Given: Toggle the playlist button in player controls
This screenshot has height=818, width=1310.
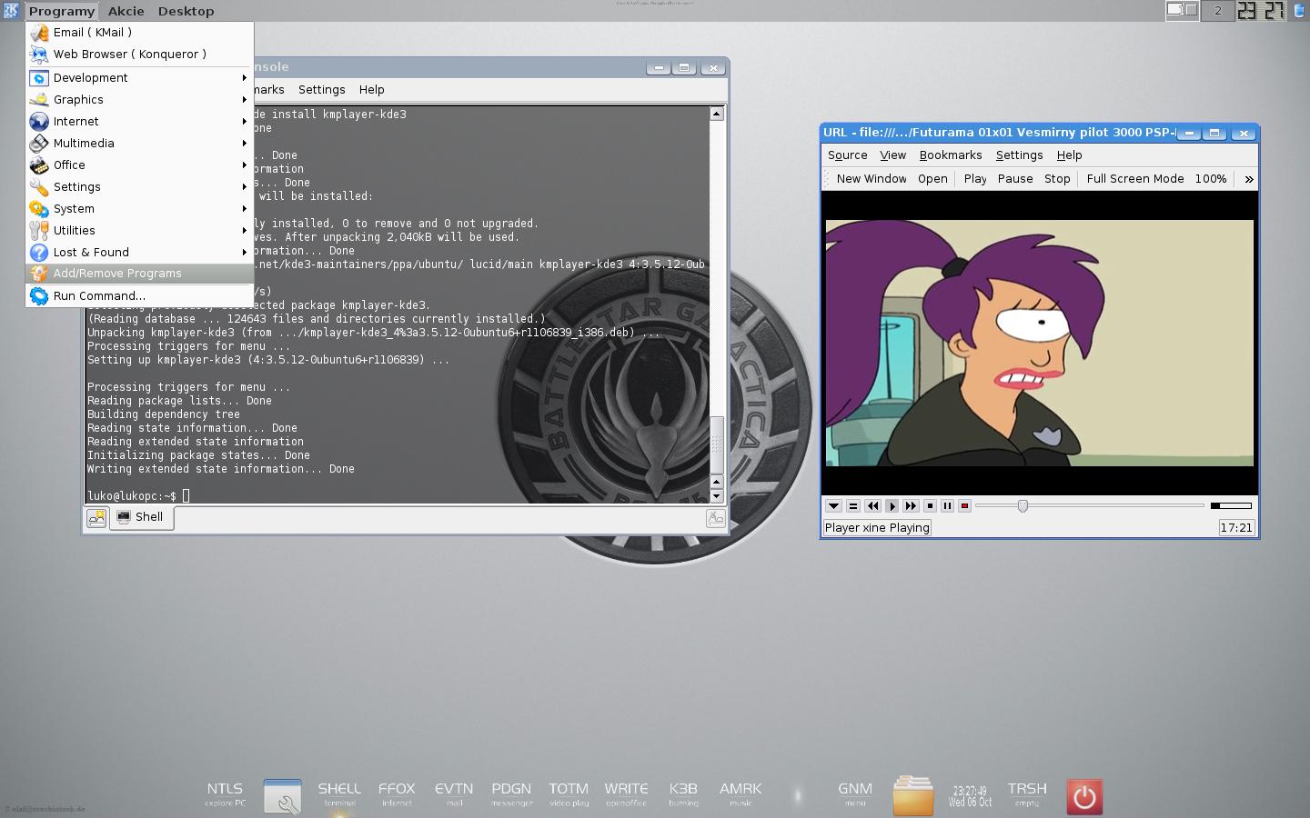Looking at the screenshot, I should point(852,505).
